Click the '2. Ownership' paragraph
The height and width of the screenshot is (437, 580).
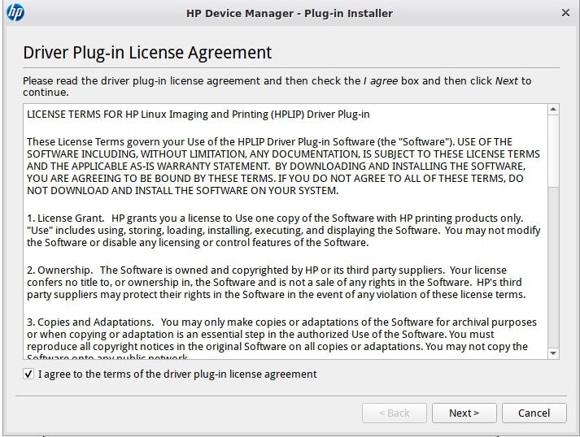(277, 282)
